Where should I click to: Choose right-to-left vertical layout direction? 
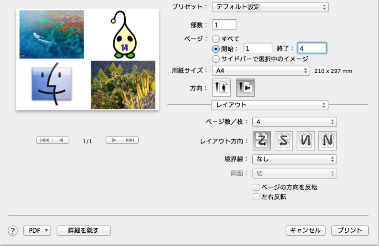pos(306,141)
